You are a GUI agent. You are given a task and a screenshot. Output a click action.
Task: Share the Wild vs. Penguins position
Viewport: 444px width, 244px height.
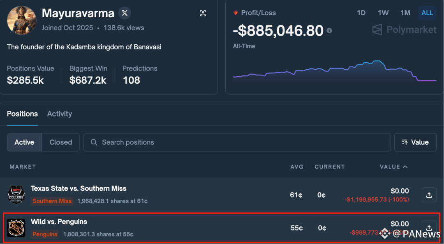tap(429, 228)
